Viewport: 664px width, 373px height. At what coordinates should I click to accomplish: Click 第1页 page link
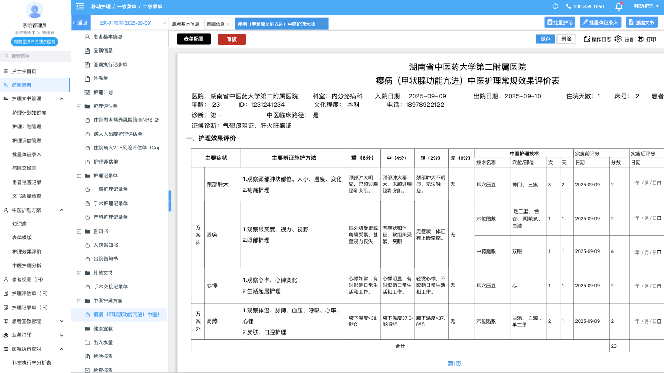pos(454,364)
